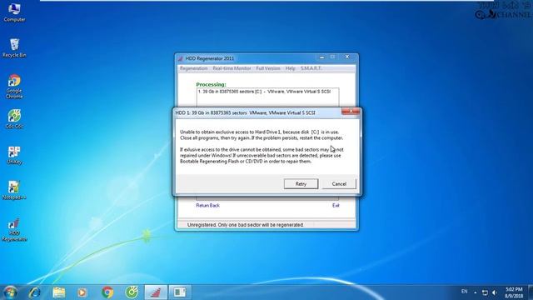Open HDD Regenerator desktop shortcut
This screenshot has height=300, width=533.
coord(14,230)
